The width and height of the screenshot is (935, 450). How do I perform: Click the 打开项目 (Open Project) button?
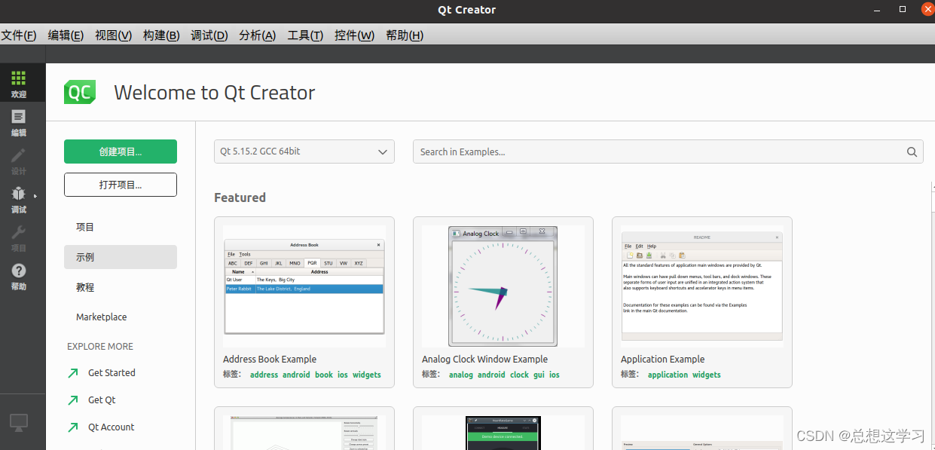(x=120, y=185)
